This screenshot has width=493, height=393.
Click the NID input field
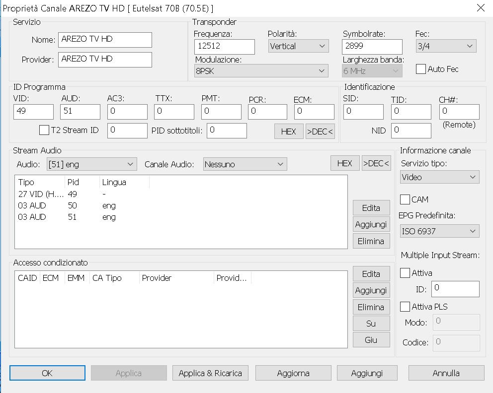(x=411, y=131)
